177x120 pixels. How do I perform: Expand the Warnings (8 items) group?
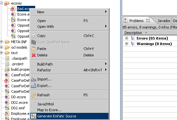click(126, 43)
